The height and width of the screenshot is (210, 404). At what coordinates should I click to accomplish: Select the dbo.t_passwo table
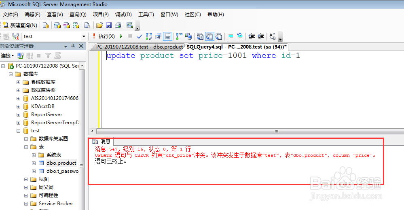click(x=62, y=171)
